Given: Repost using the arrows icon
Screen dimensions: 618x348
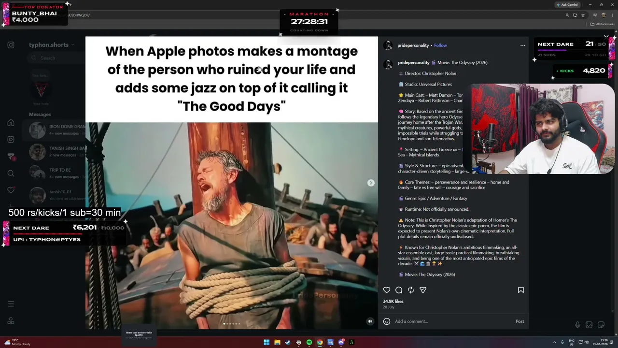Looking at the screenshot, I should 411,290.
